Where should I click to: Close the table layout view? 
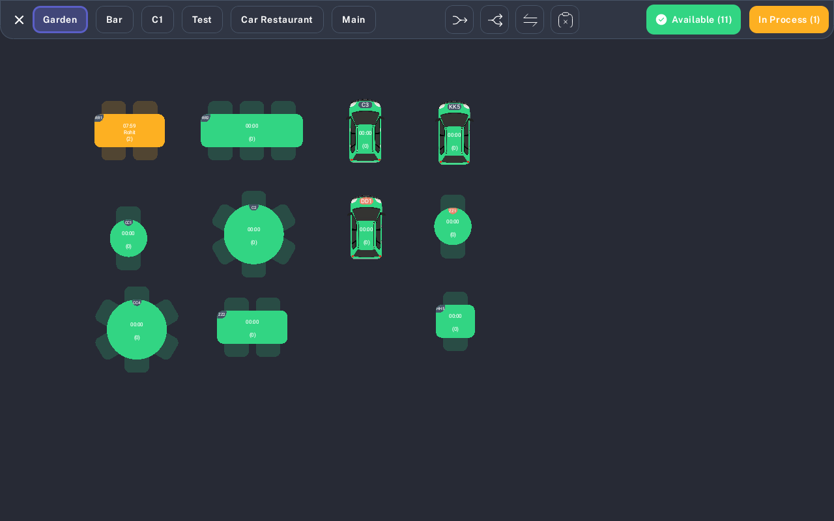19,20
